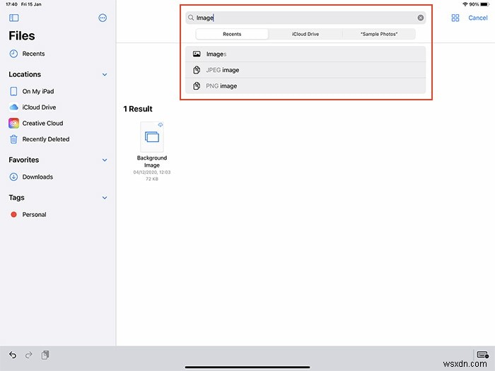This screenshot has width=495, height=371.
Task: Switch search scope to Recents tab
Action: click(x=232, y=34)
